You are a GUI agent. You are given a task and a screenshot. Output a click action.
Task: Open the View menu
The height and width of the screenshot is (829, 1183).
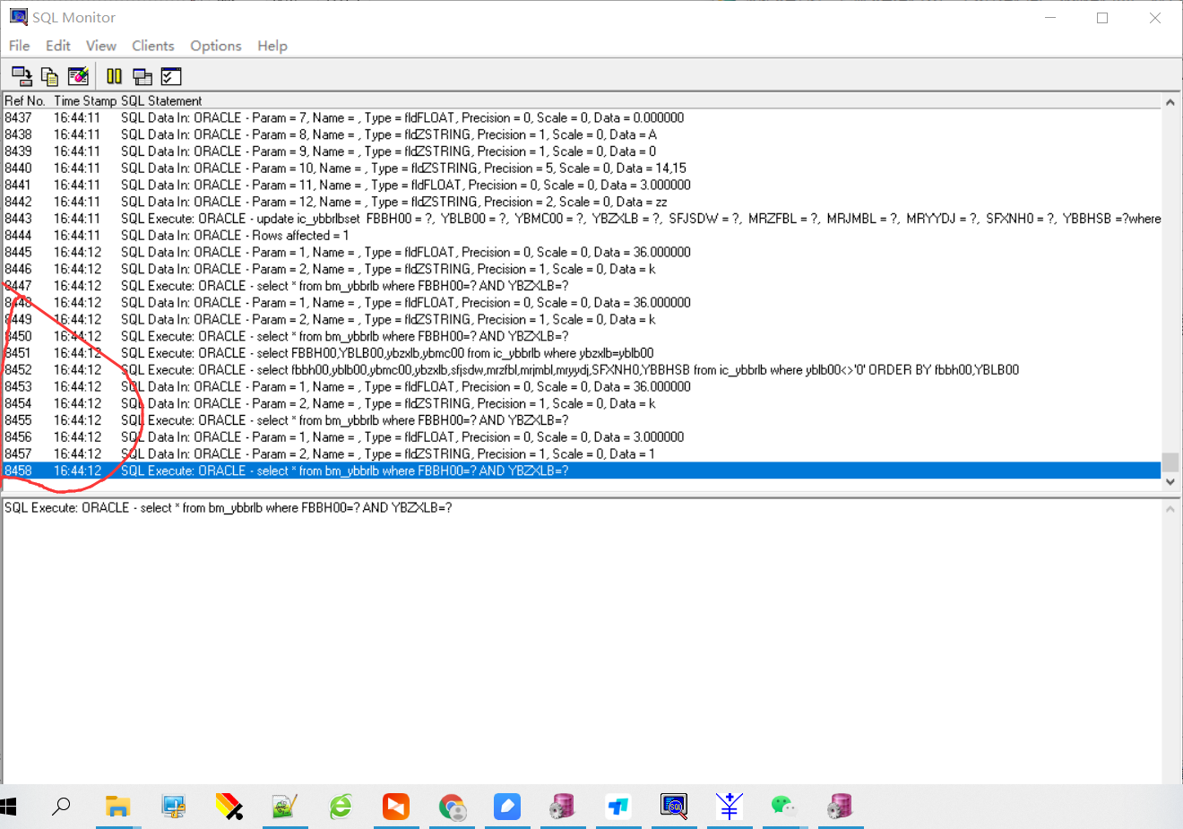tap(101, 46)
